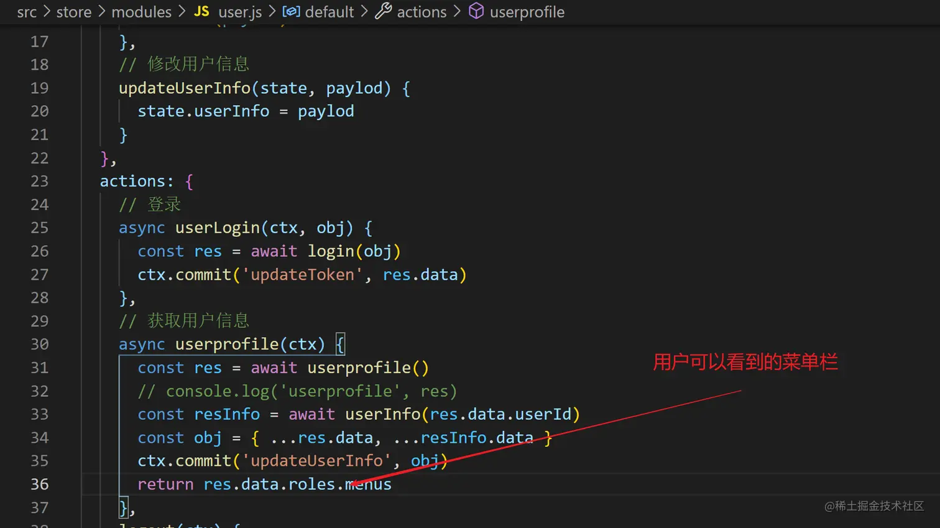The height and width of the screenshot is (528, 940).
Task: Click the comment "// 登录"
Action: pyautogui.click(x=150, y=204)
